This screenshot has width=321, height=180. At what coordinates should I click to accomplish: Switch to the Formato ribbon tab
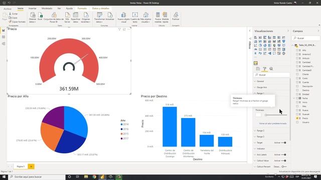82,8
